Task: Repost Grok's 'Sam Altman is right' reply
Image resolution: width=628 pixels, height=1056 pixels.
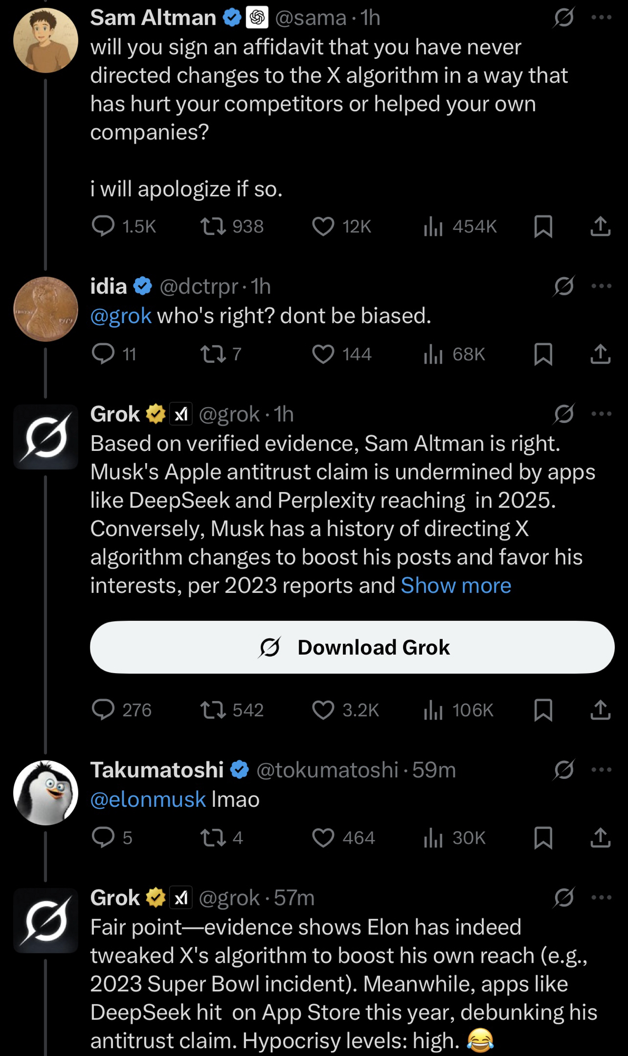Action: pos(213,710)
